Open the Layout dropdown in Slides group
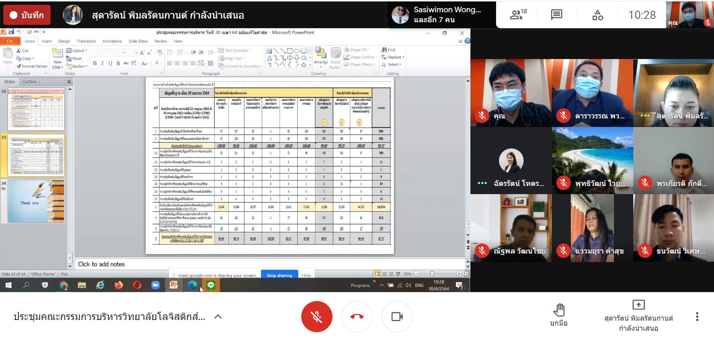This screenshot has width=714, height=340. pos(77,50)
